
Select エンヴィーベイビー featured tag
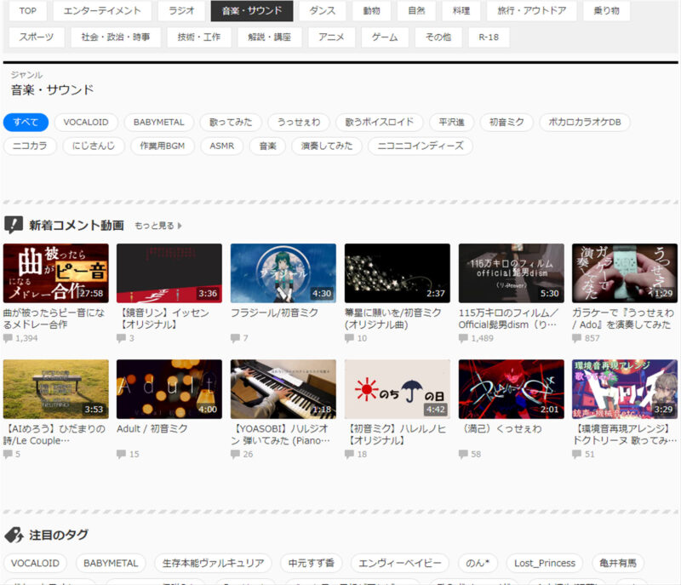(400, 563)
